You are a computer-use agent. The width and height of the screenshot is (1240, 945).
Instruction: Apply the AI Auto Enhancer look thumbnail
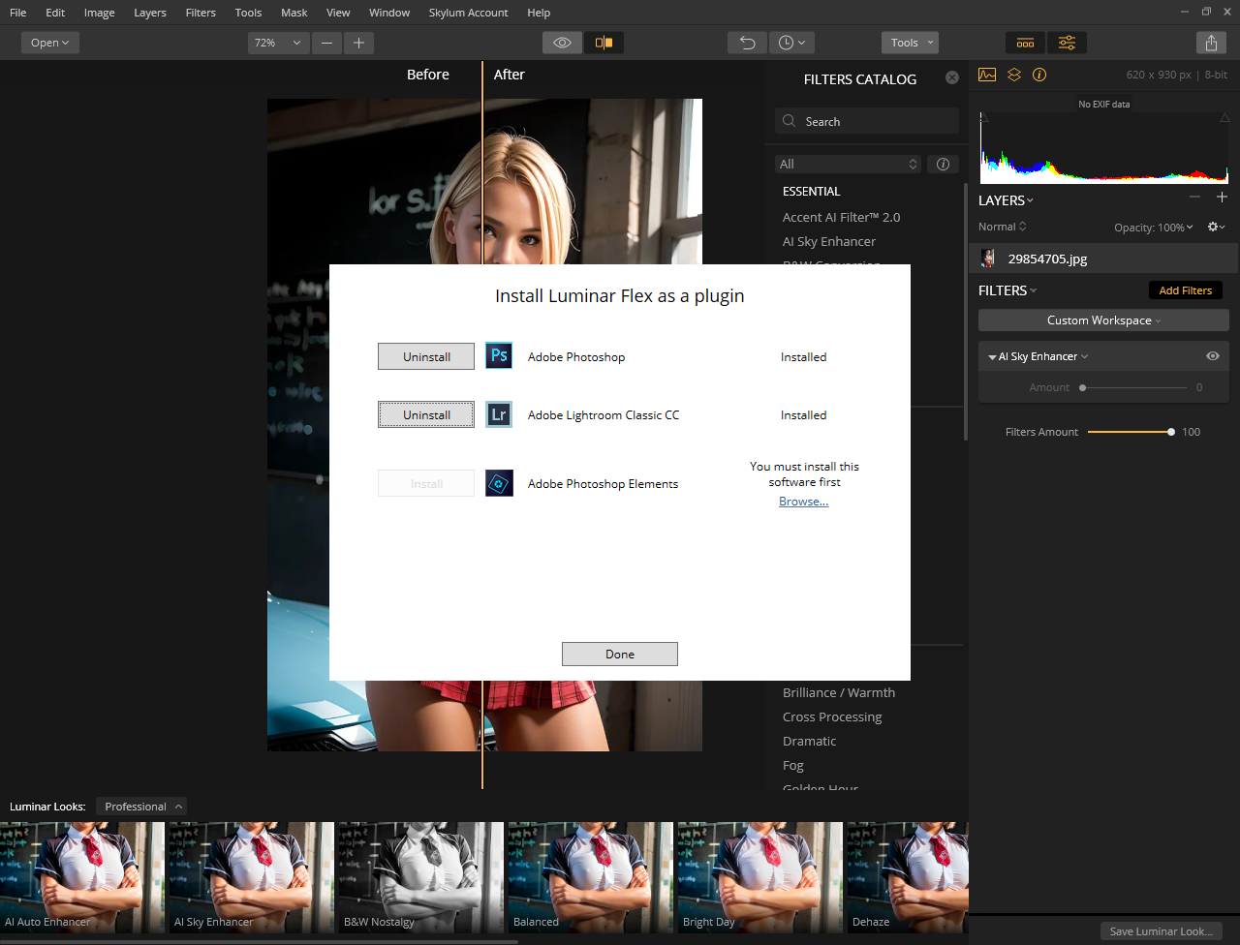pos(82,877)
